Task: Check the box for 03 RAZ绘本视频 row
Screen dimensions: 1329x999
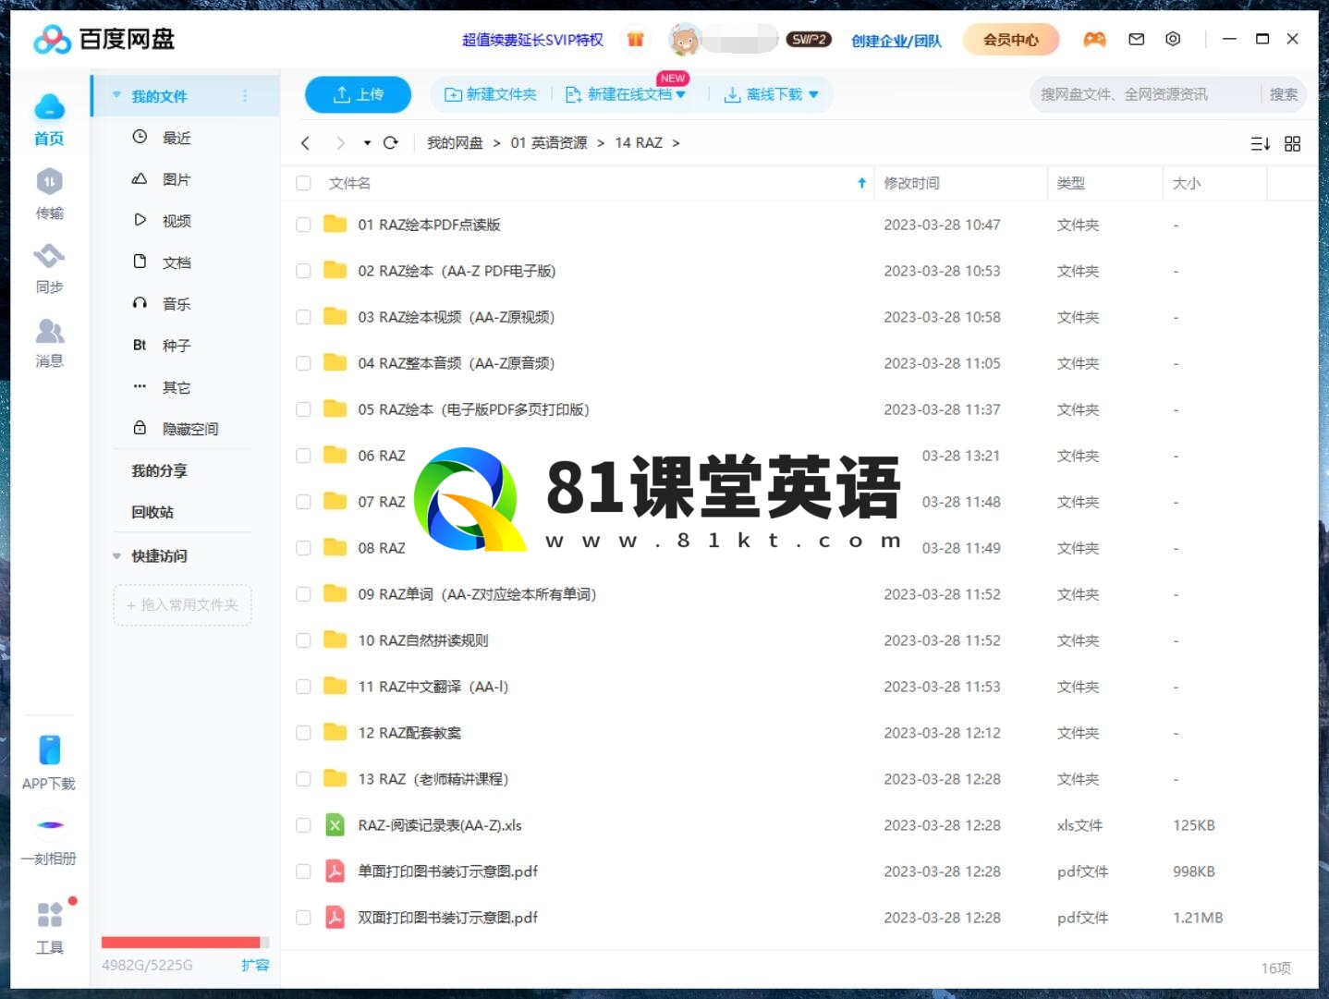Action: pos(303,317)
